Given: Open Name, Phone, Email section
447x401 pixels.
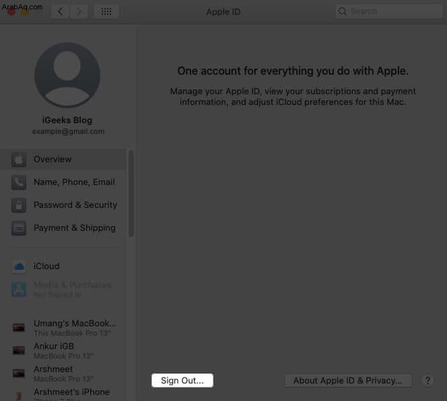Looking at the screenshot, I should [x=63, y=182].
